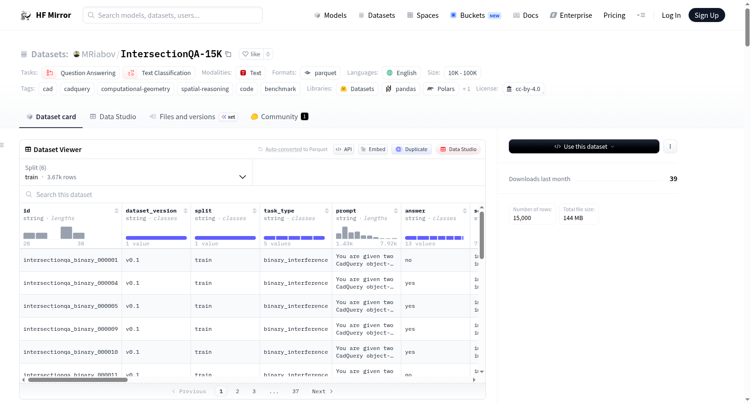This screenshot has width=751, height=404.
Task: Open the Datasets page
Action: 377,15
